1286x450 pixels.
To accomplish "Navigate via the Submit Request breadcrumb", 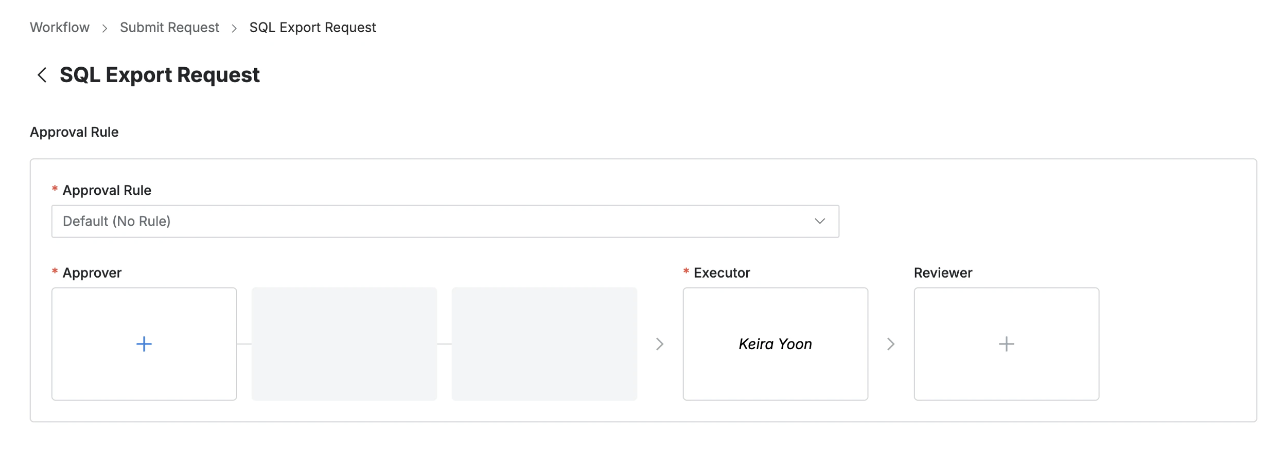I will coord(169,27).
